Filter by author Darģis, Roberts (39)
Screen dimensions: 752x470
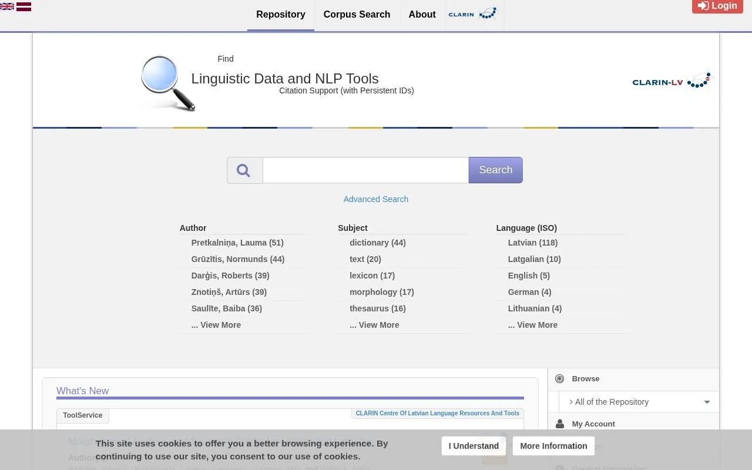230,276
